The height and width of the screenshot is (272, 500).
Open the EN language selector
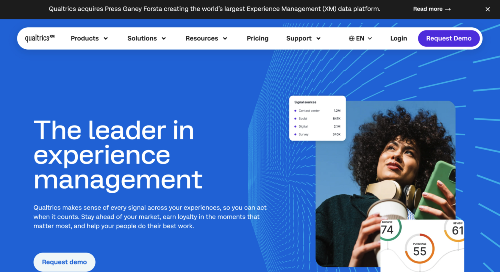pos(360,38)
